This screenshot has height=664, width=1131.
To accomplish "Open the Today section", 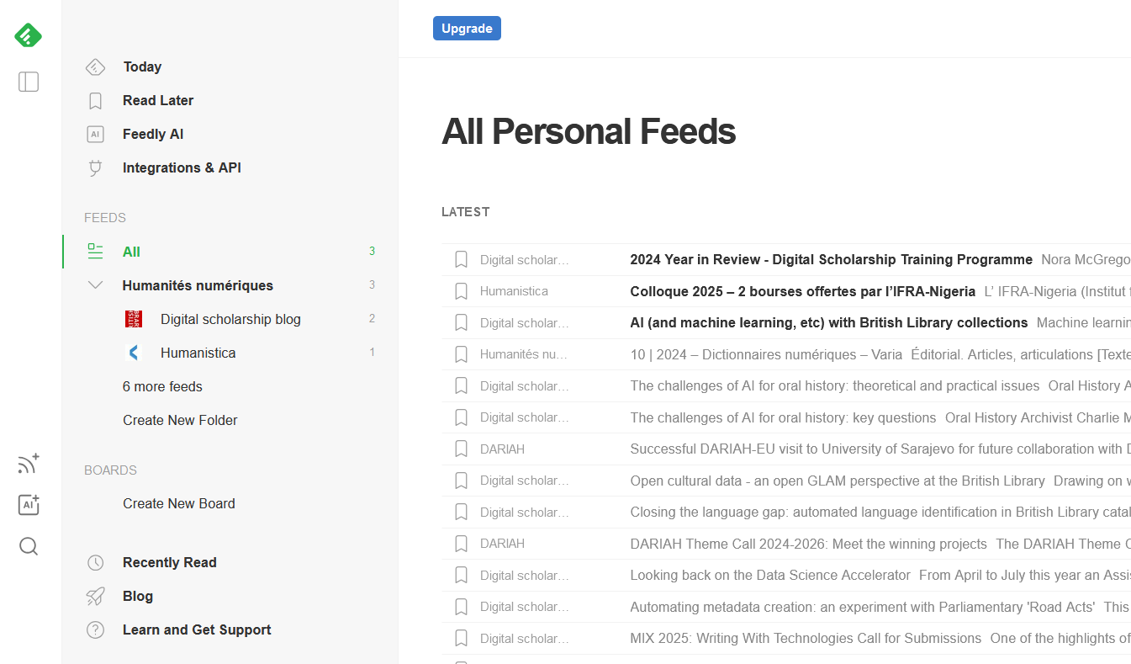I will click(142, 66).
